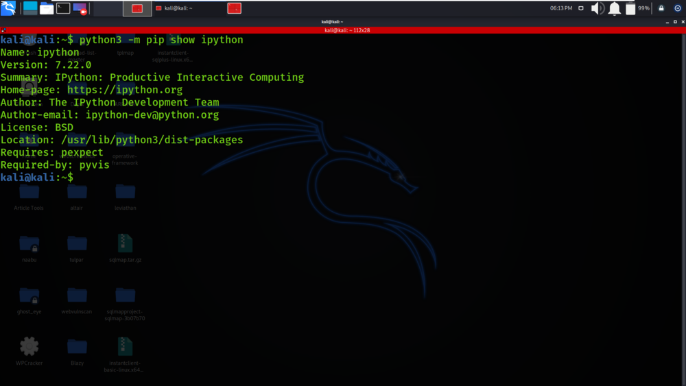Click the Required-by: pyvis line
686x386 pixels.
[55, 165]
